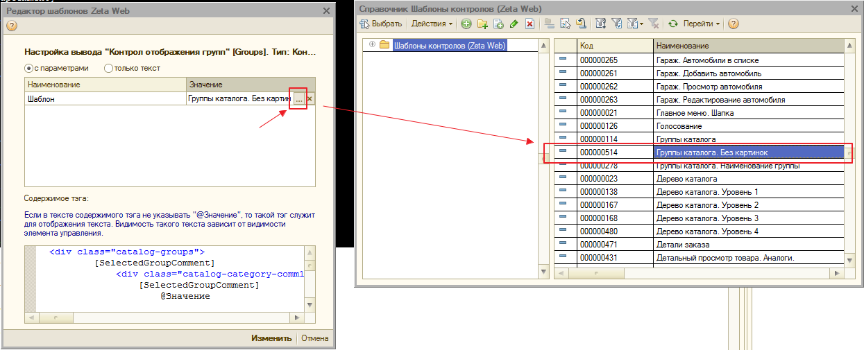This screenshot has height=350, width=864.
Task: Close the Редактор шаблонов Zeta Web window
Action: point(327,10)
